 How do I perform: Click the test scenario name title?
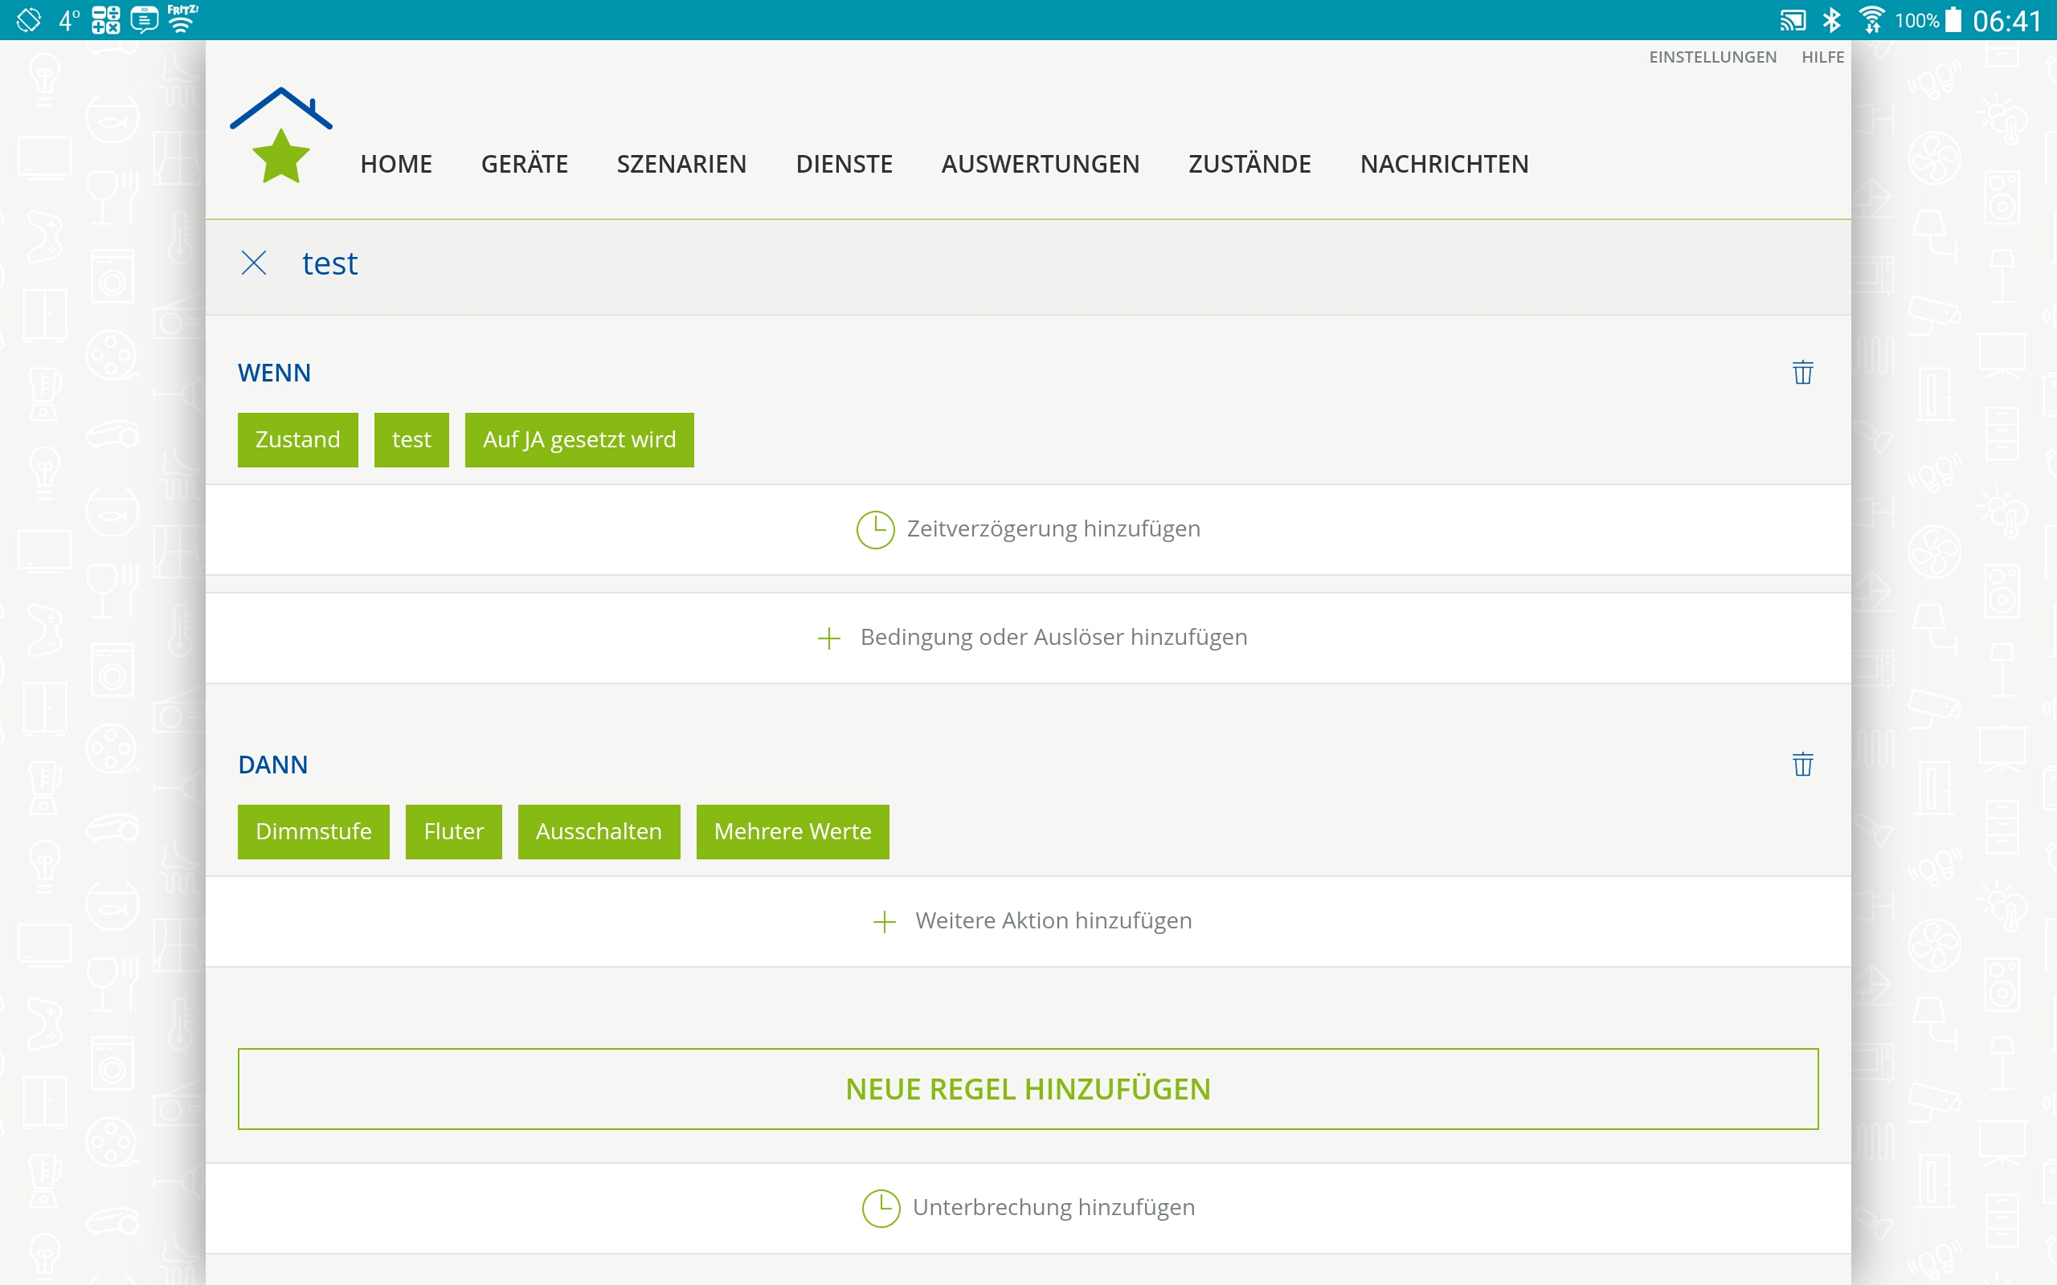click(x=329, y=263)
